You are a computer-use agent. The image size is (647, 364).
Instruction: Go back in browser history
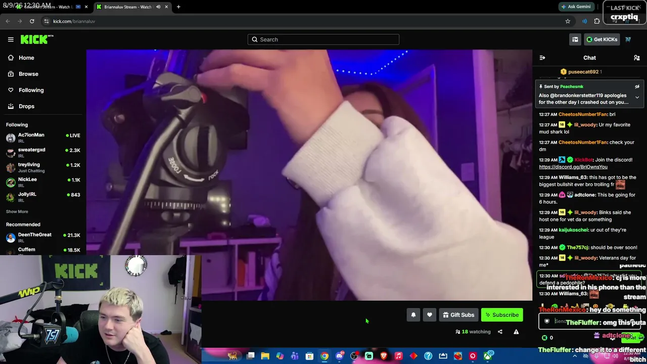8,21
